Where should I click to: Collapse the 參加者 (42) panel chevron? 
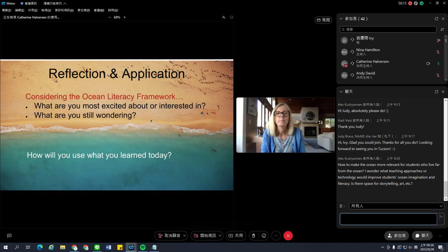341,19
